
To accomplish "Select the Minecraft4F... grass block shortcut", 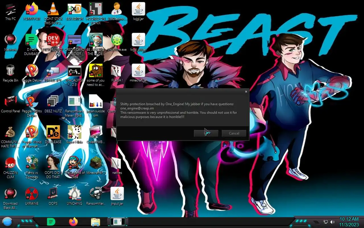I will [x=96, y=166].
